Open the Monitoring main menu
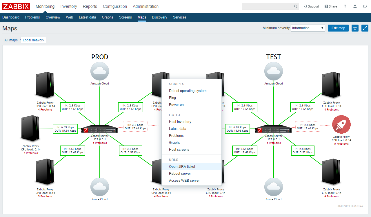Image resolution: width=371 pixels, height=217 pixels. (45, 6)
